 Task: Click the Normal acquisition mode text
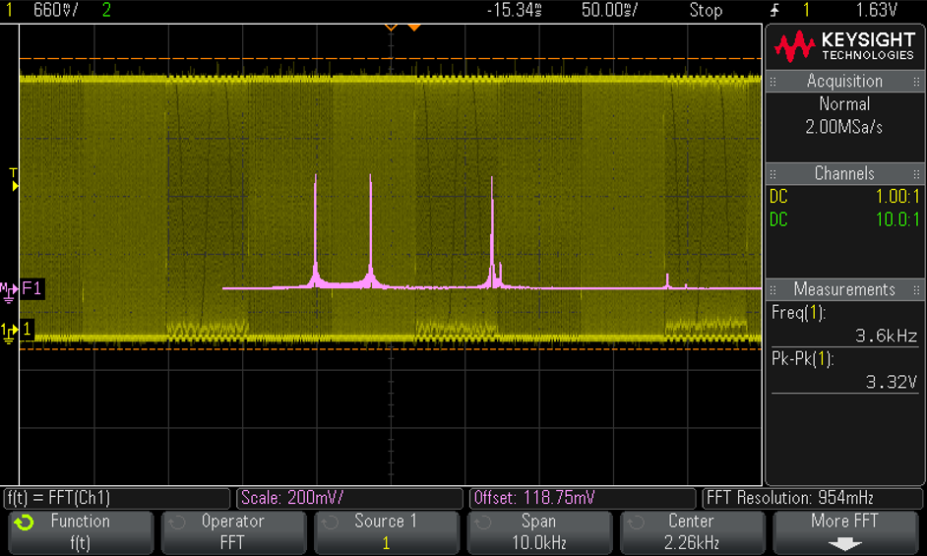[844, 104]
